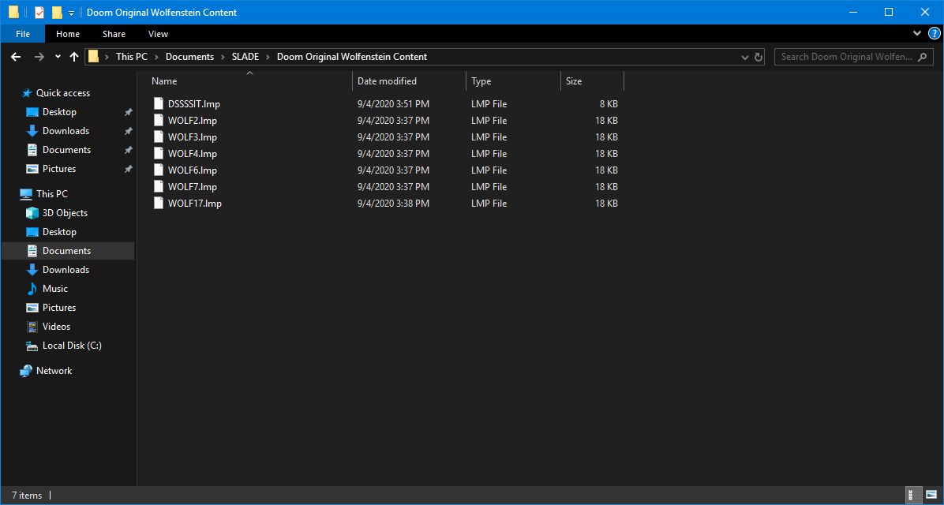Open Pictures under This PC
The width and height of the screenshot is (944, 505).
pos(59,308)
